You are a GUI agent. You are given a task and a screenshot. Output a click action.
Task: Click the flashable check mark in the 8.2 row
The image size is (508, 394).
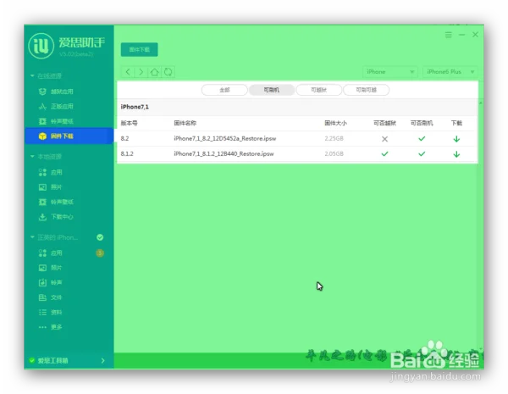(422, 138)
